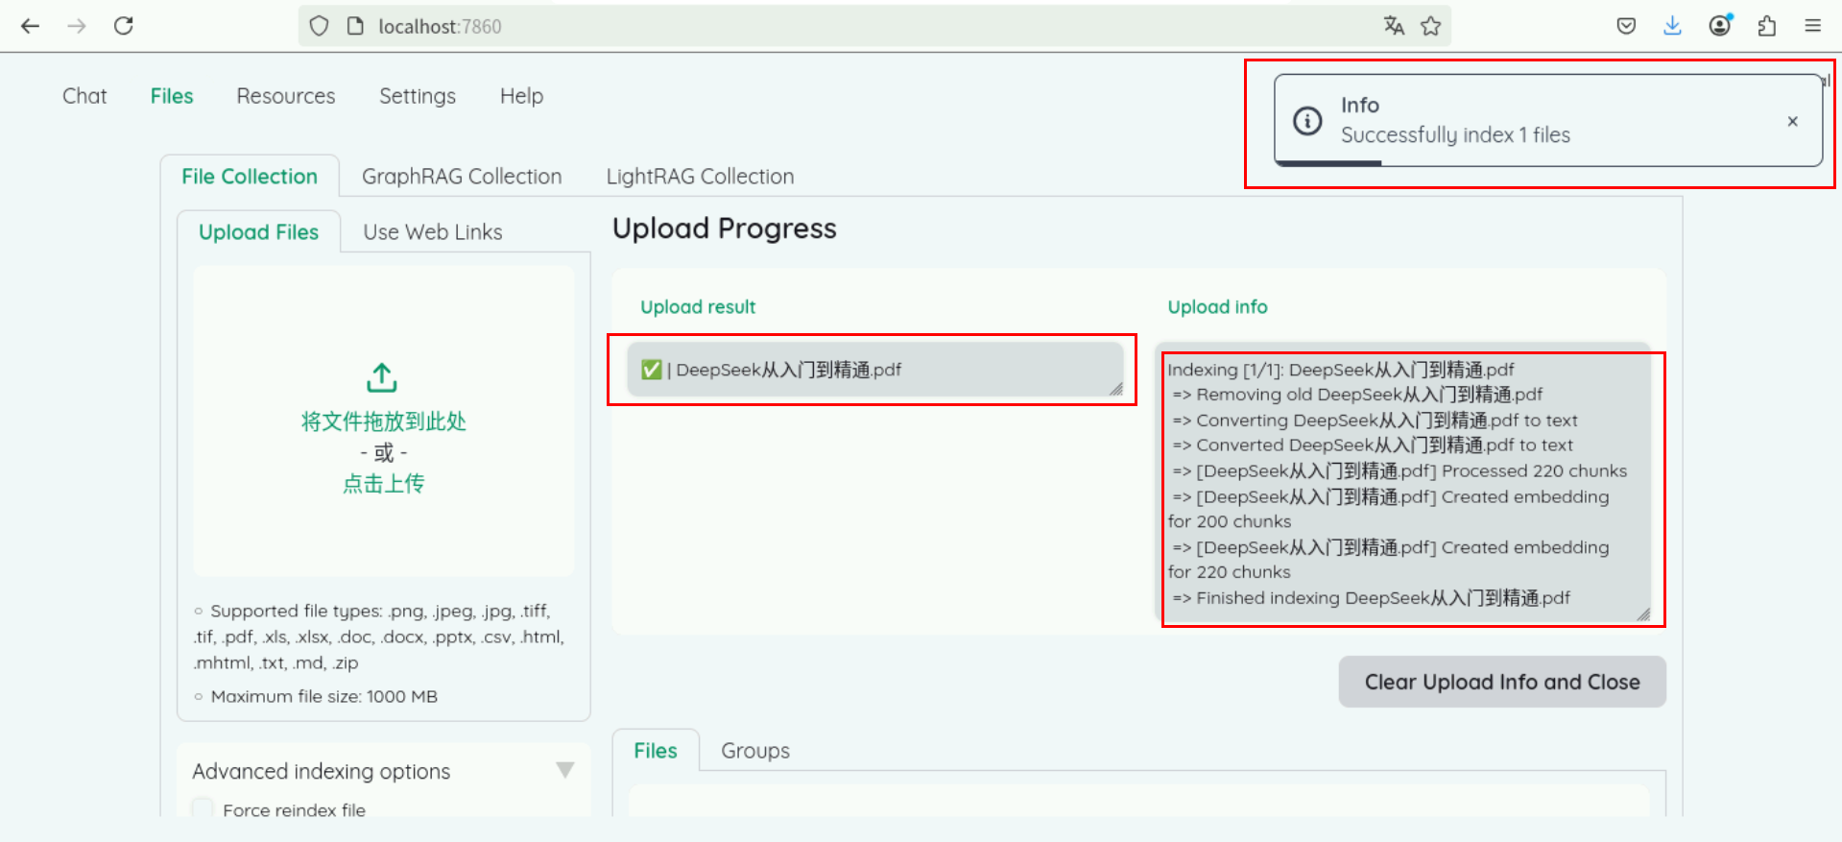This screenshot has height=842, width=1842.
Task: Click 'Successfully index 1 files' message
Action: (1455, 135)
